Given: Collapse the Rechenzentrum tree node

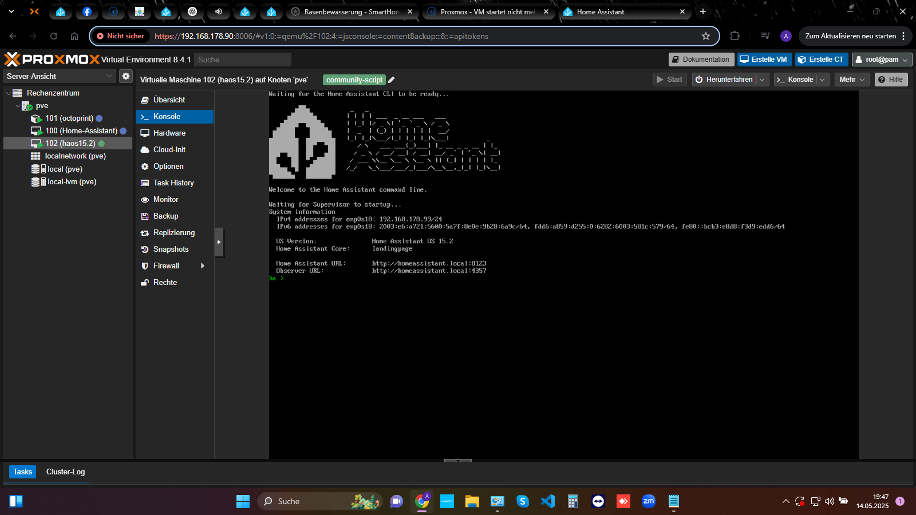Looking at the screenshot, I should pos(8,93).
